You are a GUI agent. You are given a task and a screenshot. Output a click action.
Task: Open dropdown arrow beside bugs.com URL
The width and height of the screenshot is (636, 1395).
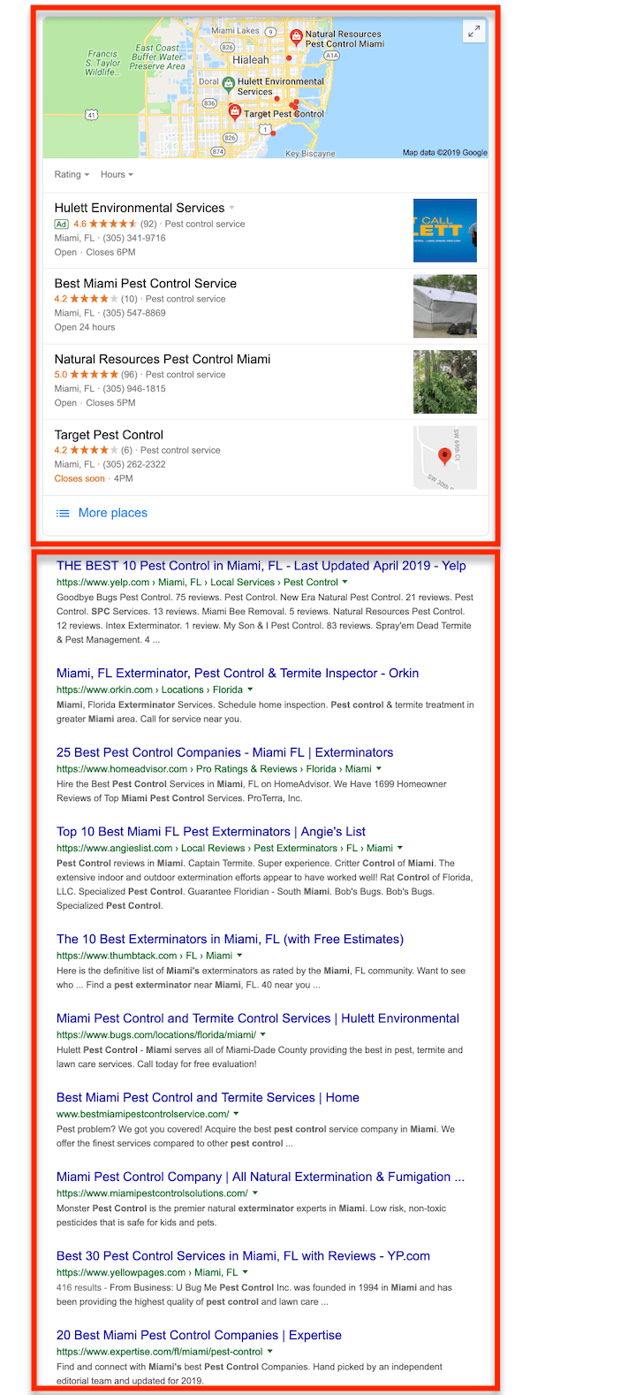(262, 1034)
